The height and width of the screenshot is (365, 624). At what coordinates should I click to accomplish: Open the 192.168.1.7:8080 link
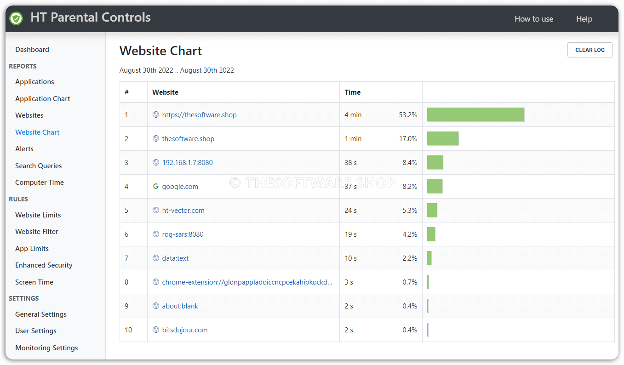188,163
